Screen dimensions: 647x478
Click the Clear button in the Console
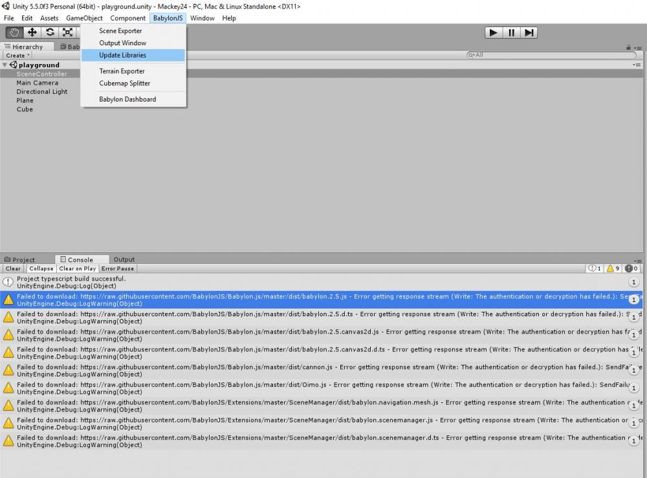tap(13, 268)
